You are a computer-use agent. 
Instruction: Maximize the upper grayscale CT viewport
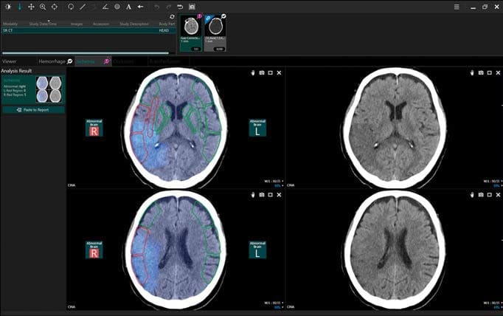(x=490, y=73)
